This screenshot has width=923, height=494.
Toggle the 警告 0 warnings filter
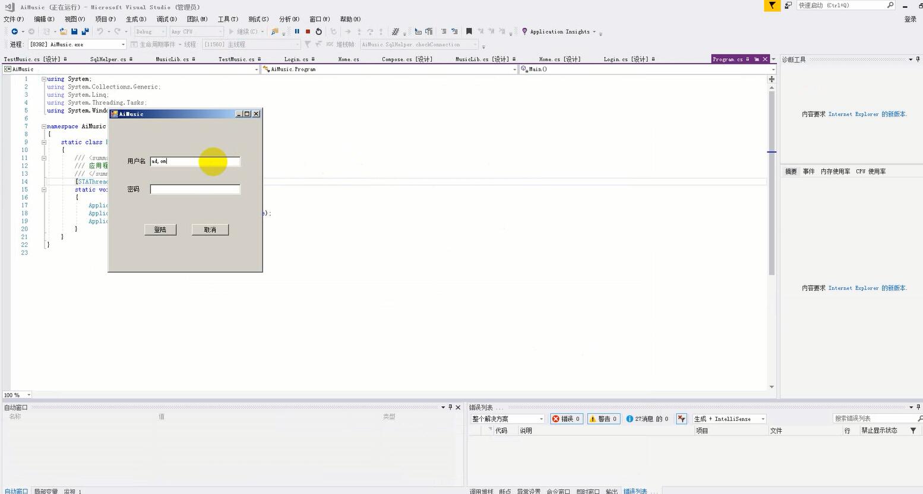[603, 419]
